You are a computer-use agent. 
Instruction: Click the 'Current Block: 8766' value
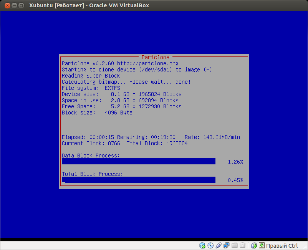[x=91, y=143]
